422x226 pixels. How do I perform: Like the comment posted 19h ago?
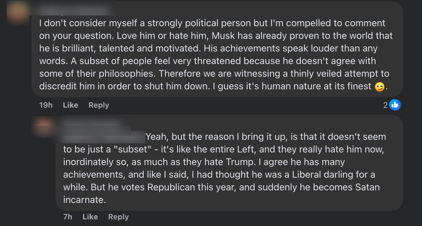pyautogui.click(x=70, y=105)
